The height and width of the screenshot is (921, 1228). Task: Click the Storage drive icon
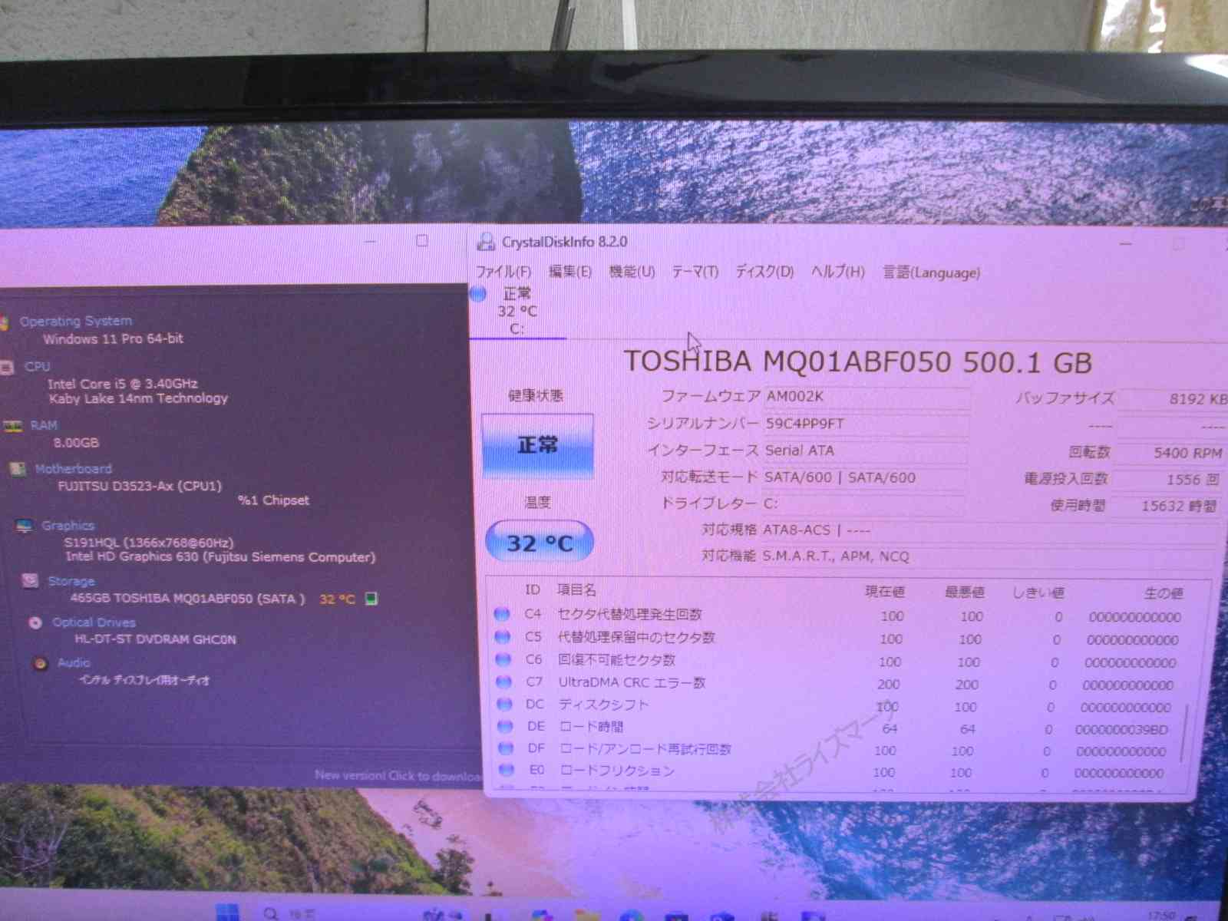pyautogui.click(x=31, y=581)
